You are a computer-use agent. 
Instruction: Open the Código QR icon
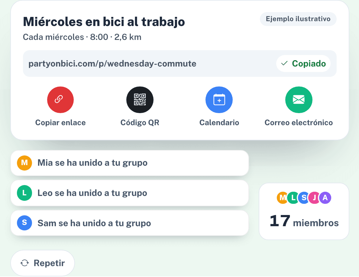140,100
